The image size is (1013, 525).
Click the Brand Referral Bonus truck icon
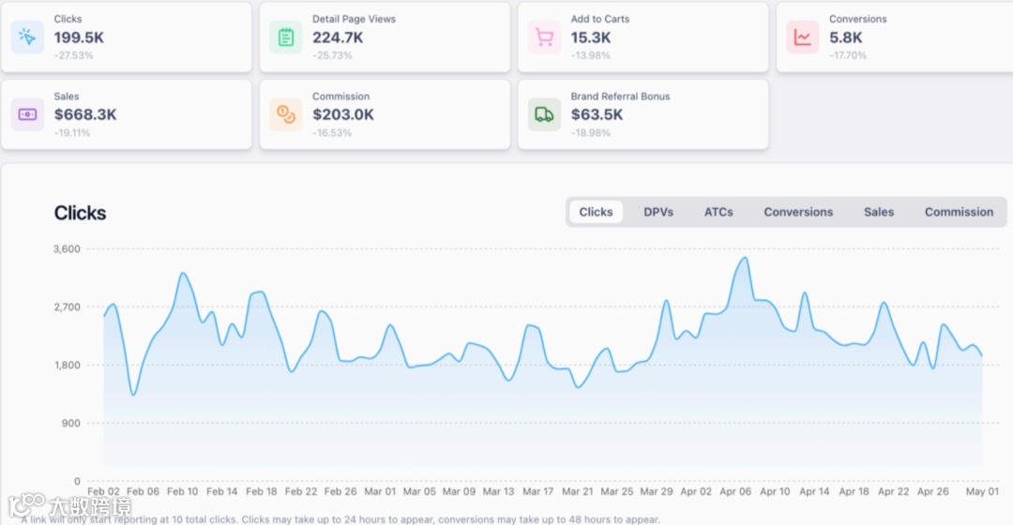click(545, 114)
